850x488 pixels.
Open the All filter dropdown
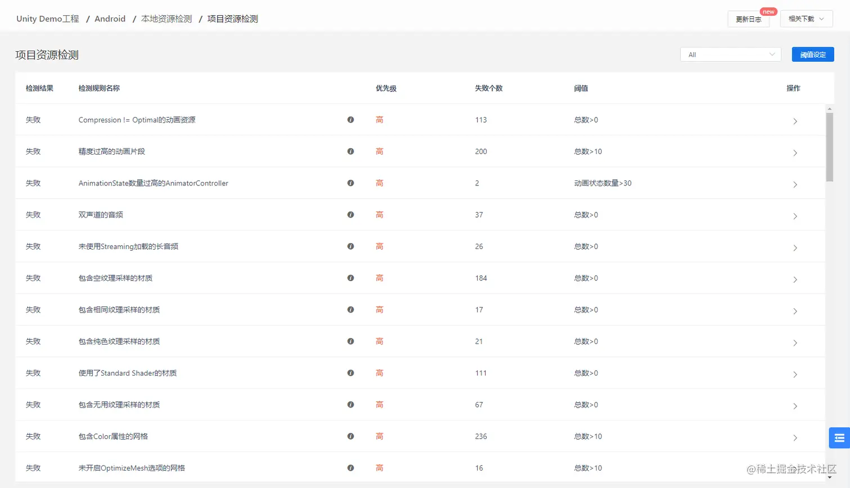click(x=729, y=55)
